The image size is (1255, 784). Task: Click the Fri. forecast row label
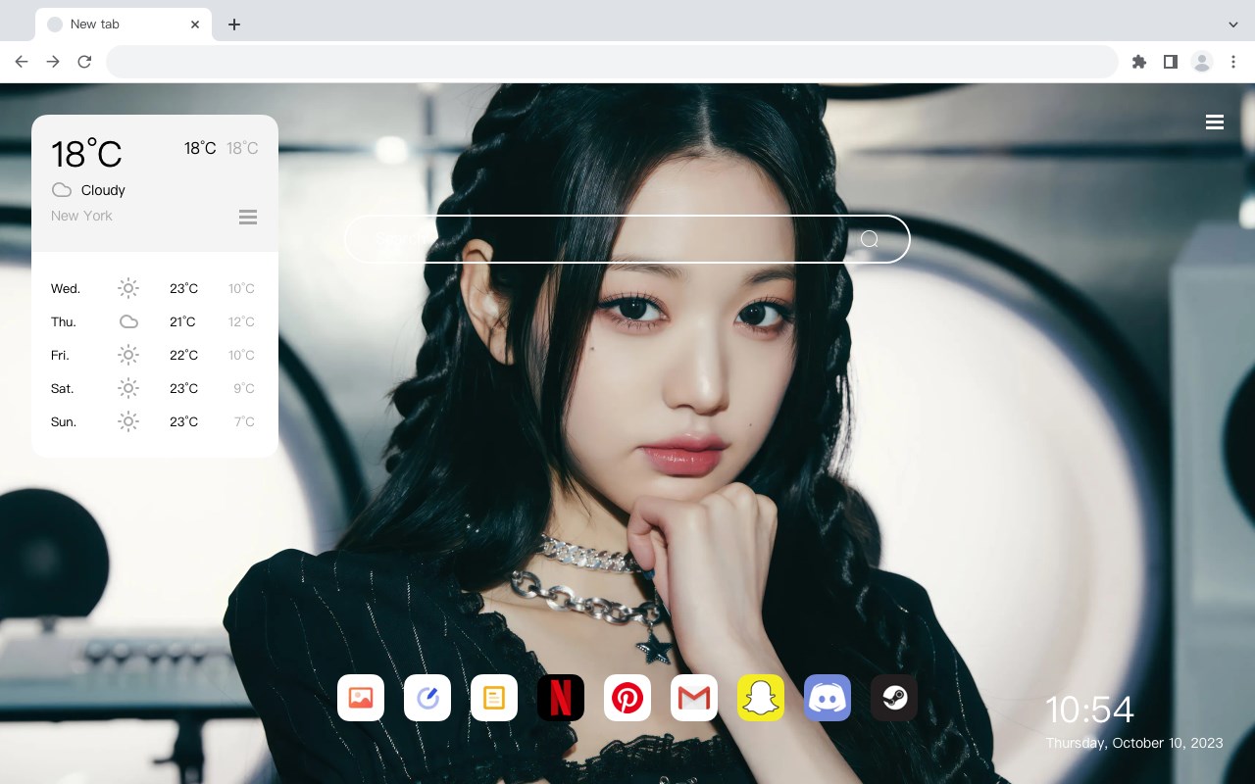(x=61, y=355)
